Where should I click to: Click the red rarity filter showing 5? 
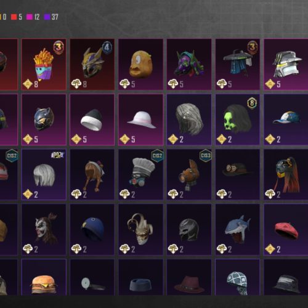[17, 17]
